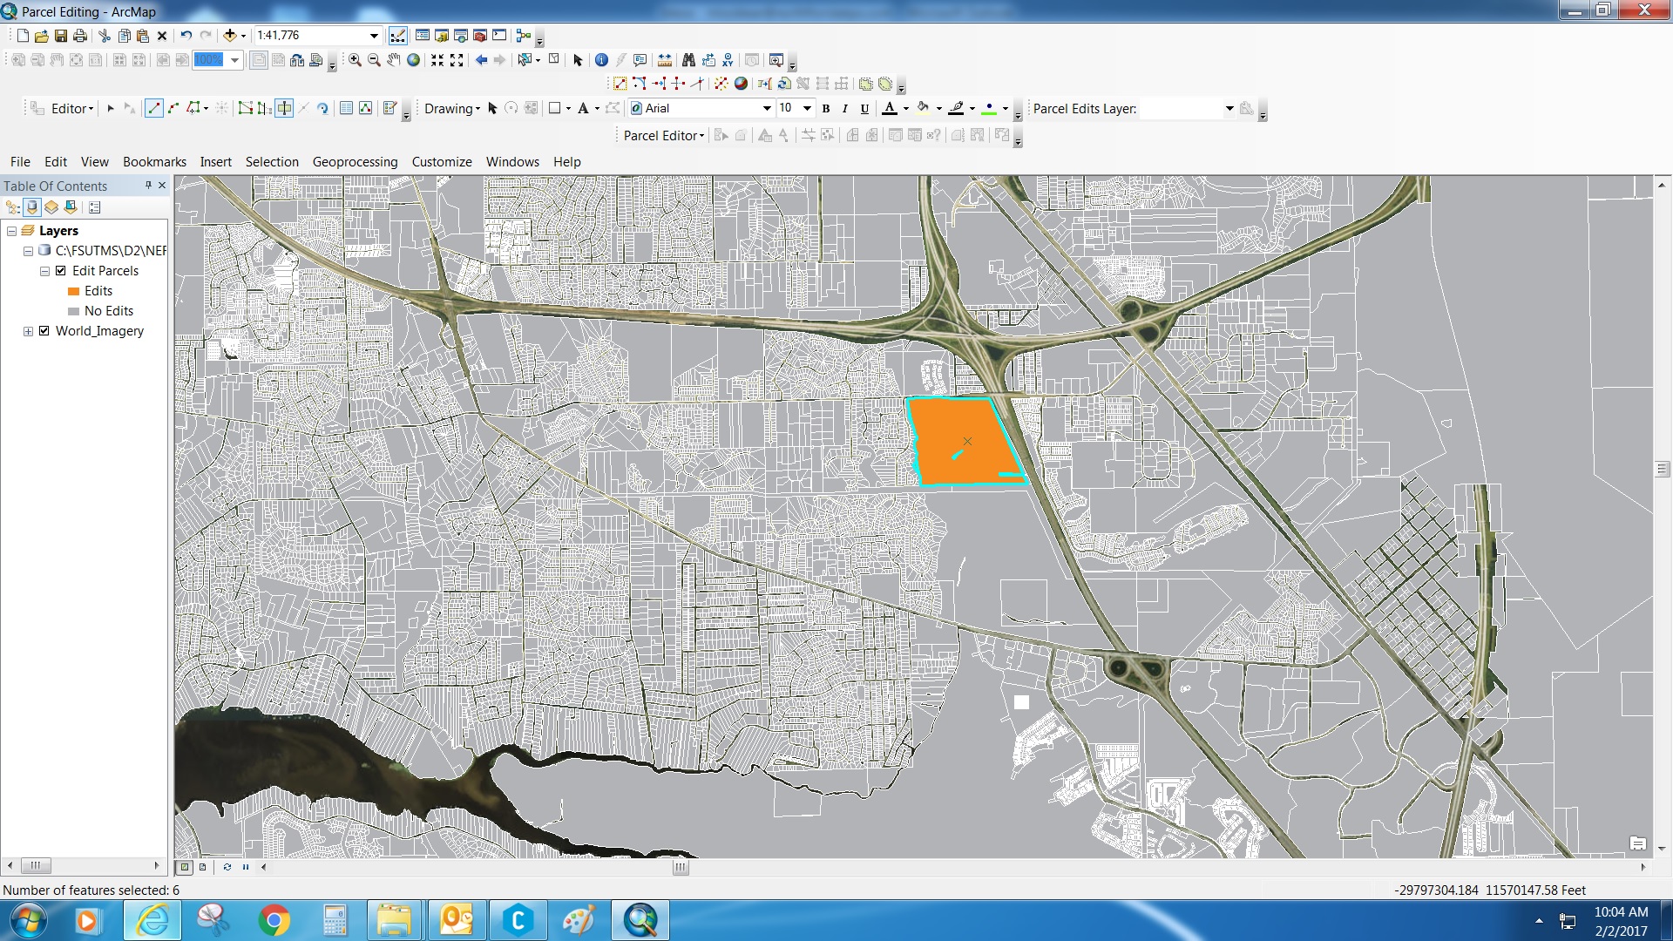Click the Measure ruler tool
This screenshot has height=941, width=1673.
coord(665,60)
